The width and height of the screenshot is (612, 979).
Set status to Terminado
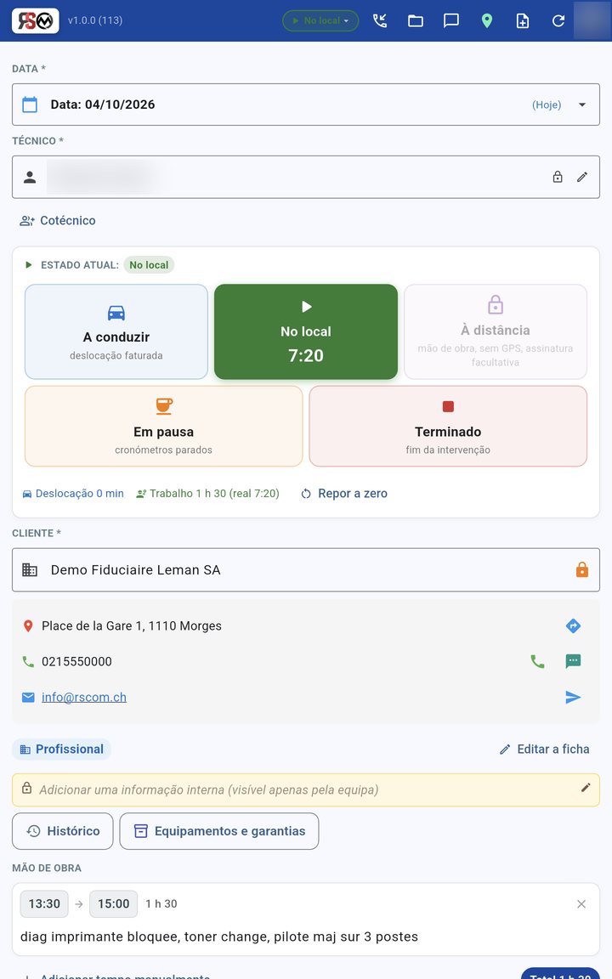pos(448,426)
